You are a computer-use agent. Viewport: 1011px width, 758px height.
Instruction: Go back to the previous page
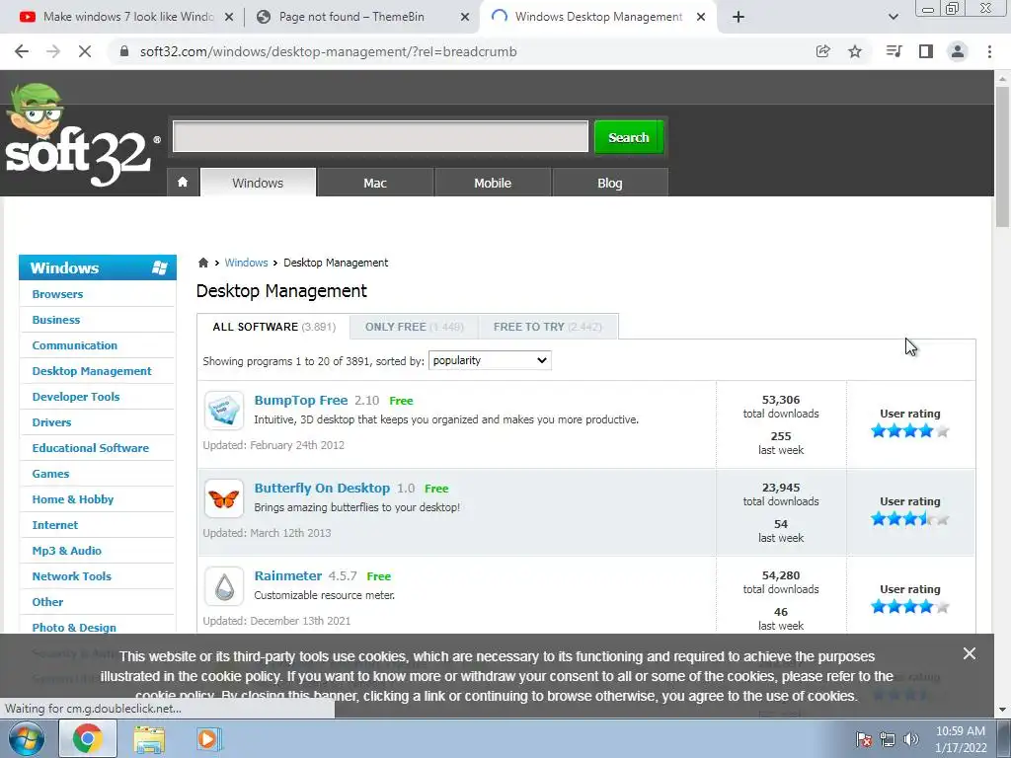tap(22, 51)
